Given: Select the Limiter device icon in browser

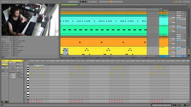Looking at the screenshot, I should pos(14,54).
